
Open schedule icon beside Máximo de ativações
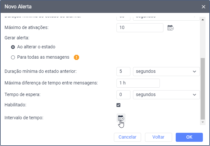pos(171,28)
